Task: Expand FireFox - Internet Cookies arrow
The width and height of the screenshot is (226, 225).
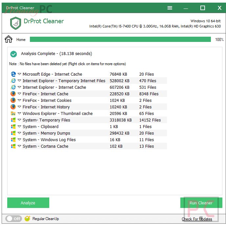Action: [x=19, y=100]
